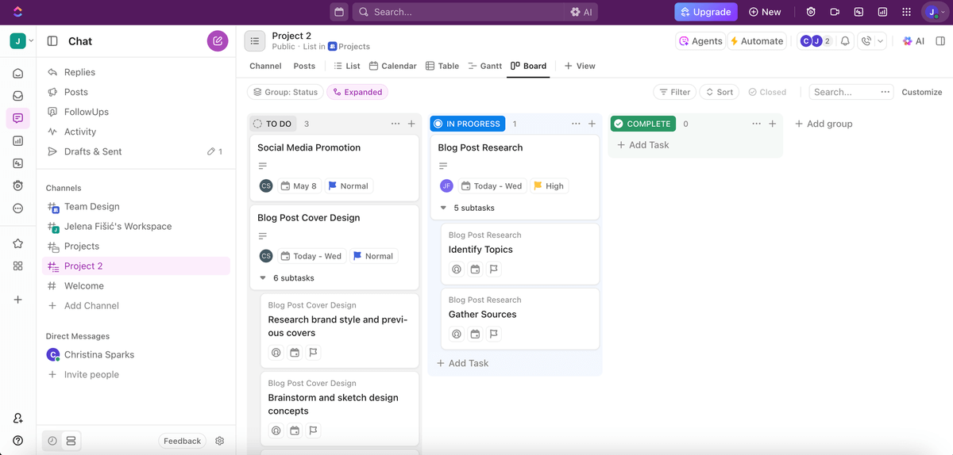This screenshot has height=455, width=953.
Task: Set due date on Identify Topics subtask
Action: tap(475, 269)
